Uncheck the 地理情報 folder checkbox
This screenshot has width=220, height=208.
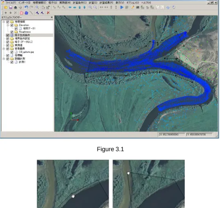[8, 22]
